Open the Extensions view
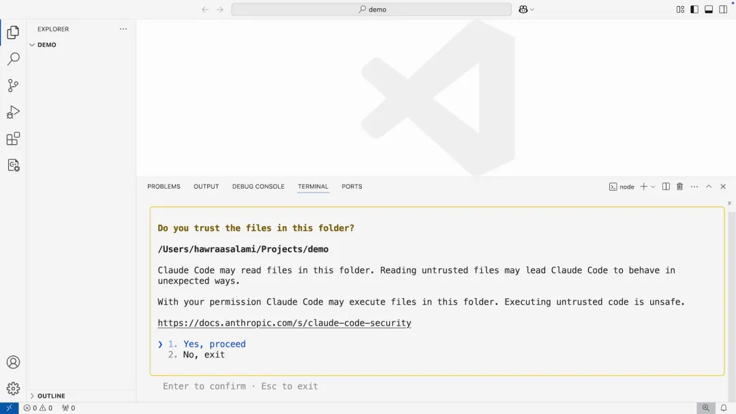736x414 pixels. point(13,139)
